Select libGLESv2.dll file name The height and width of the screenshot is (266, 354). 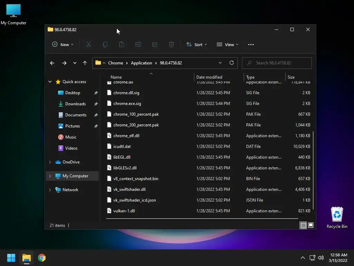click(x=125, y=168)
